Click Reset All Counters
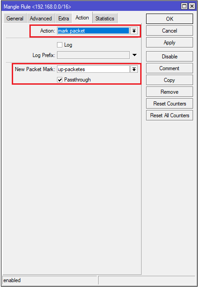Image resolution: width=199 pixels, height=288 pixels. pyautogui.click(x=170, y=115)
